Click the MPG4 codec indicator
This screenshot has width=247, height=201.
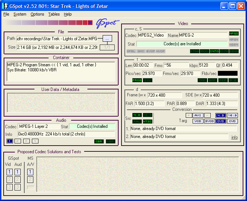(234, 39)
